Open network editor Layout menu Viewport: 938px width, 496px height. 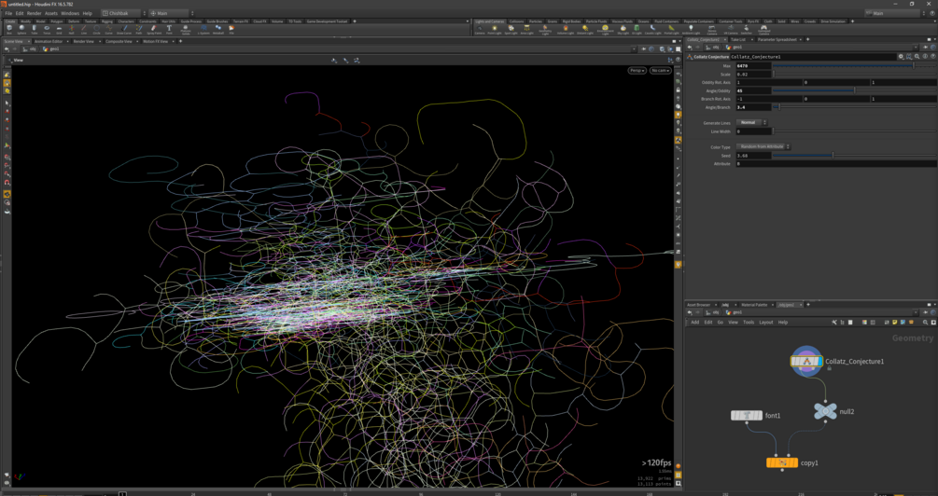(765, 322)
